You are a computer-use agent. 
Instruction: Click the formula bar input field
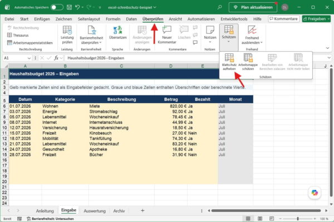tap(143, 58)
